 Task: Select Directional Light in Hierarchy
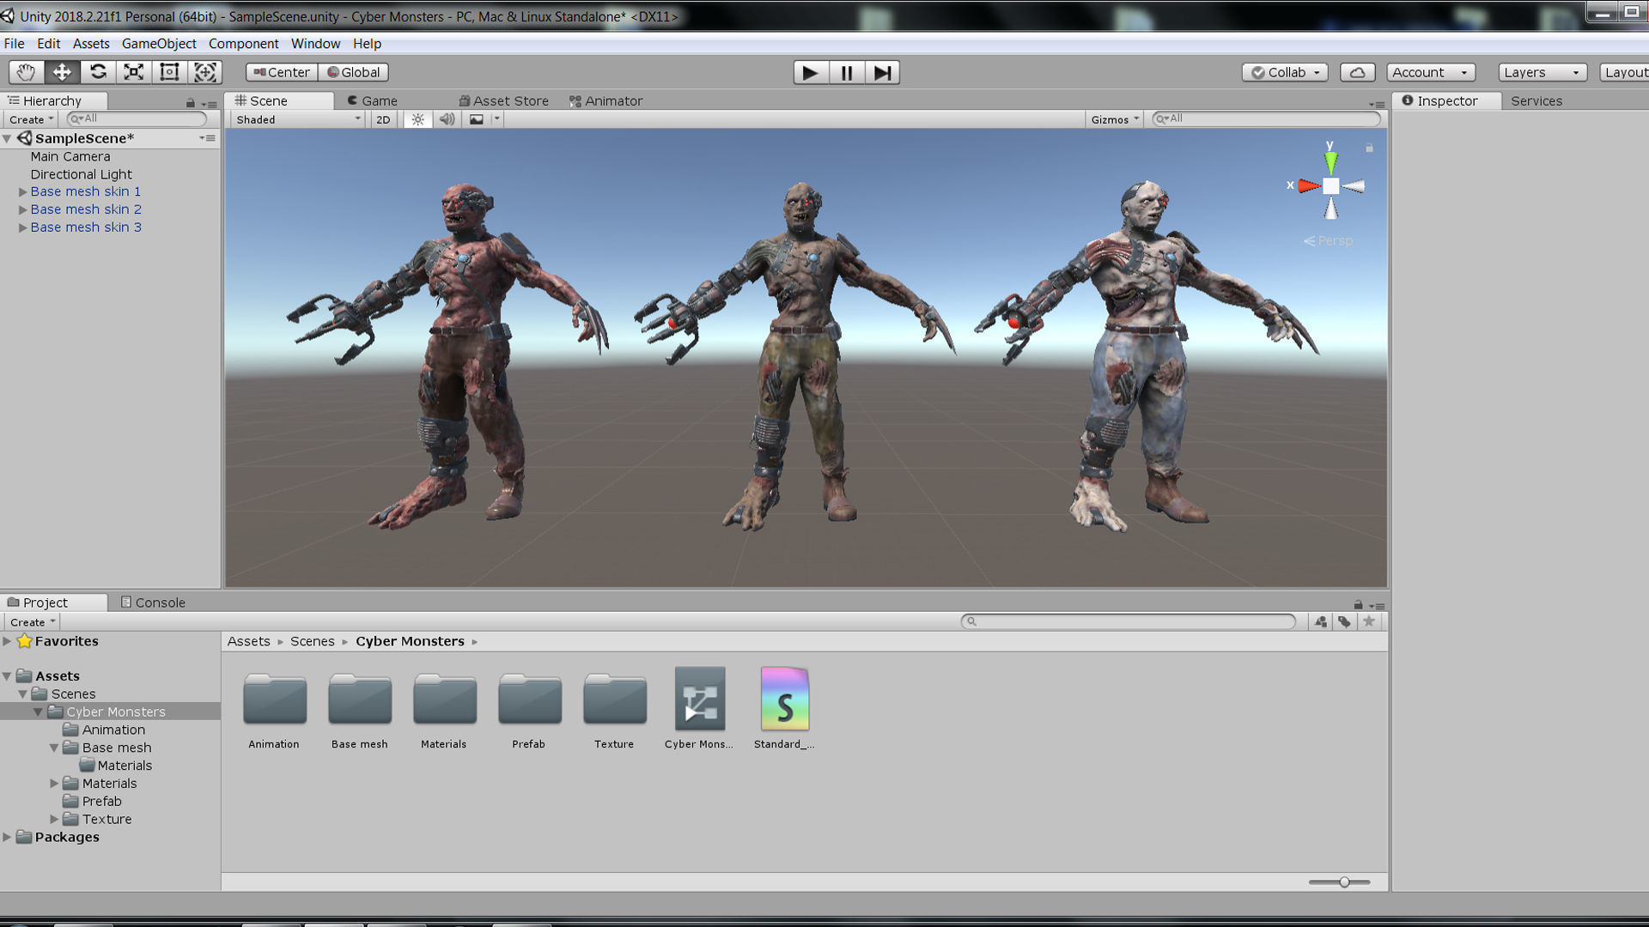82,174
